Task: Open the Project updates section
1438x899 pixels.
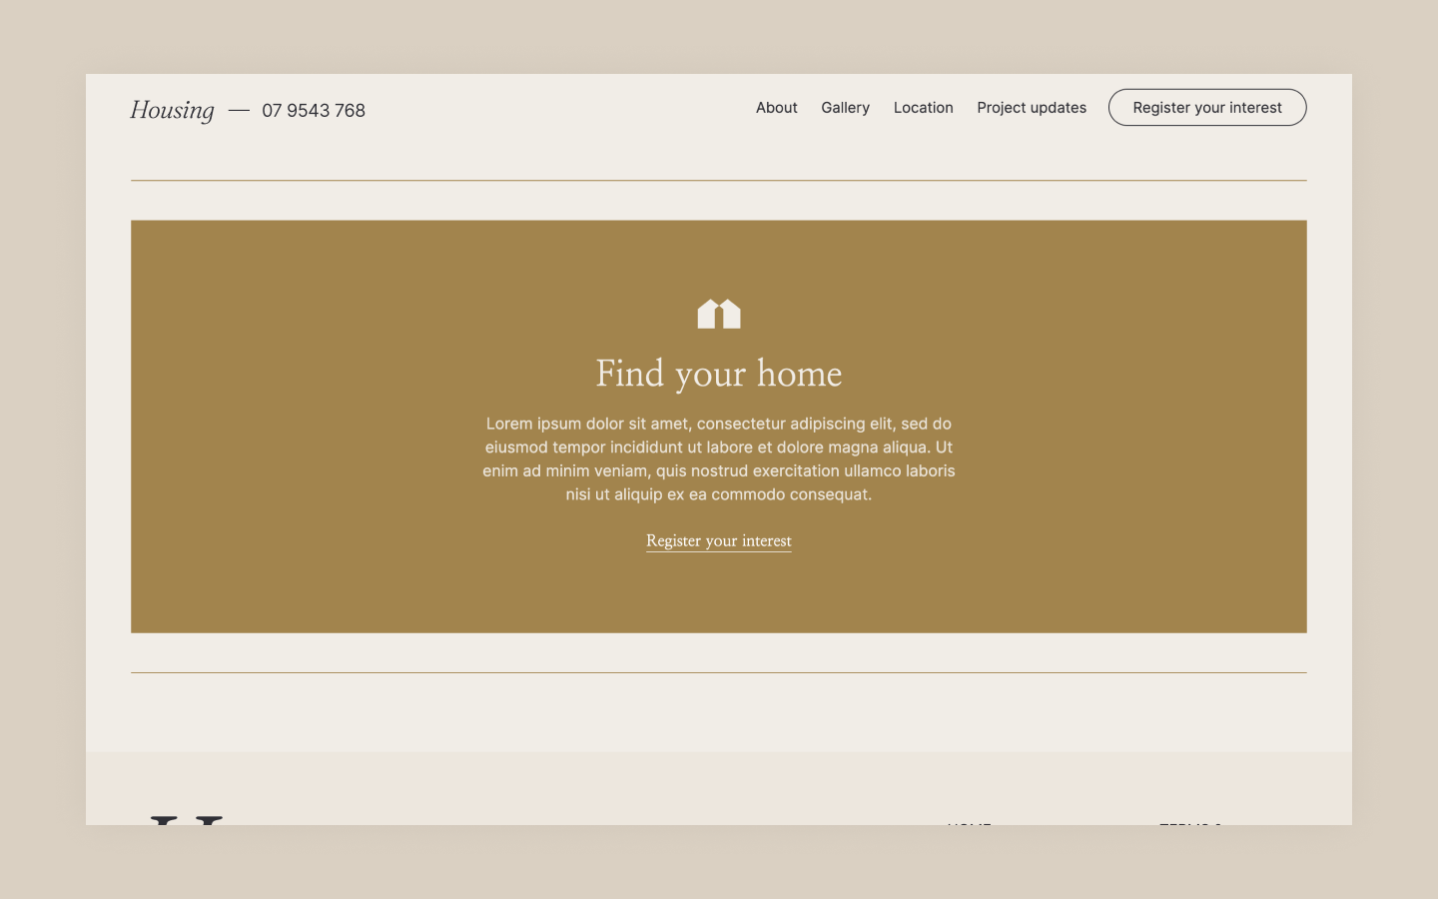Action: (1032, 107)
